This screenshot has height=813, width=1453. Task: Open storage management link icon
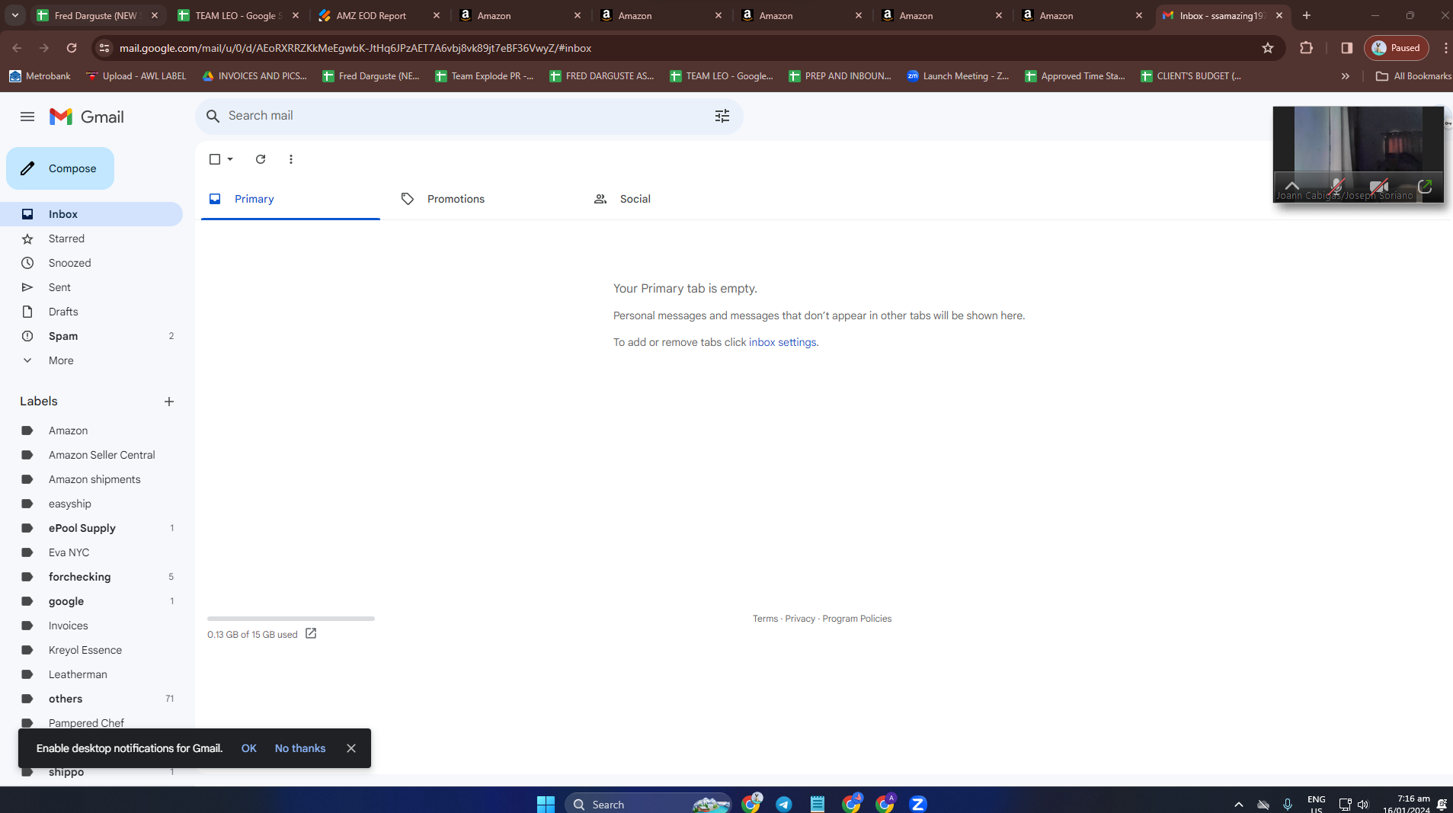click(x=311, y=633)
